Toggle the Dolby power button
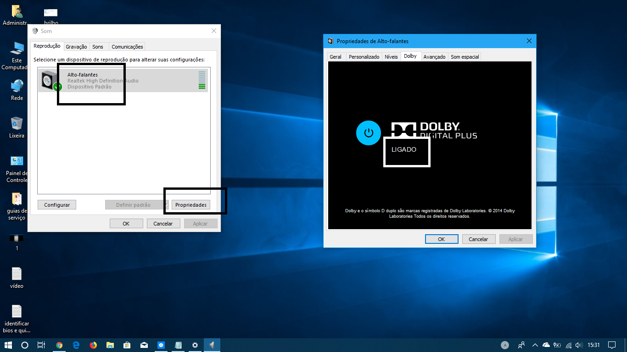This screenshot has width=627, height=352. pyautogui.click(x=369, y=133)
